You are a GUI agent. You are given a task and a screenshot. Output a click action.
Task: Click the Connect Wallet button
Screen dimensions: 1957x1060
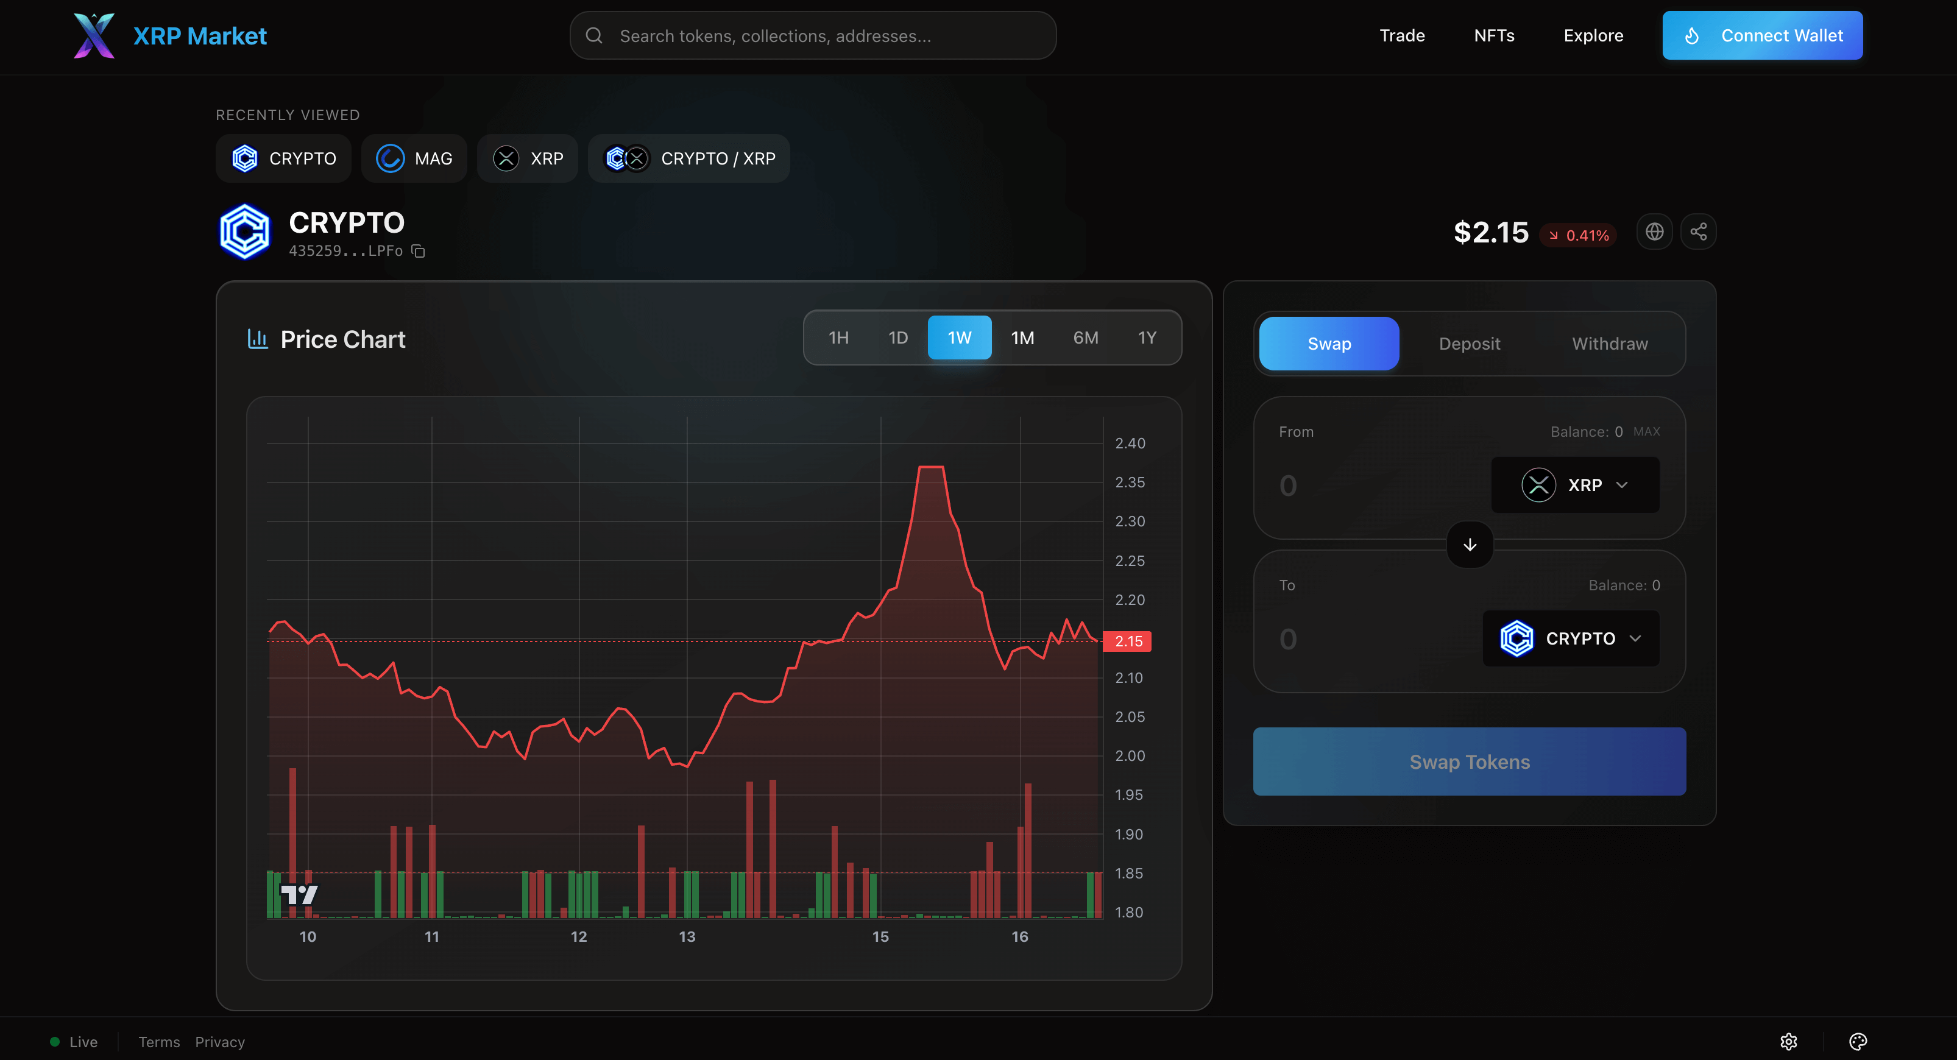1762,36
